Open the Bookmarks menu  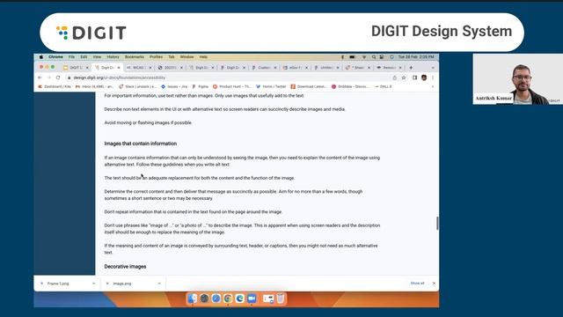tap(135, 56)
